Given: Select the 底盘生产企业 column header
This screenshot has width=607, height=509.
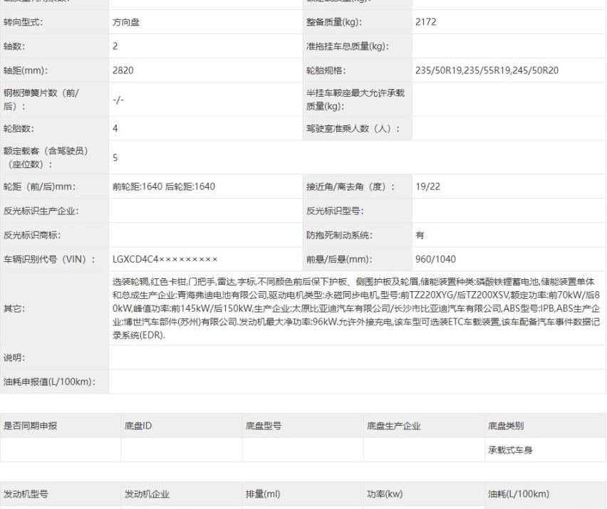Looking at the screenshot, I should 393,426.
